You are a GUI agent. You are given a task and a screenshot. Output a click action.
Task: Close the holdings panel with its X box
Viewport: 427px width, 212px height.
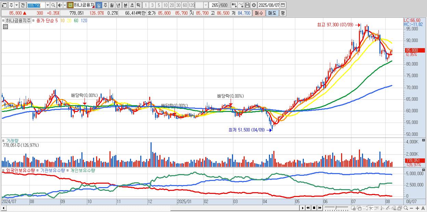coord(423,170)
